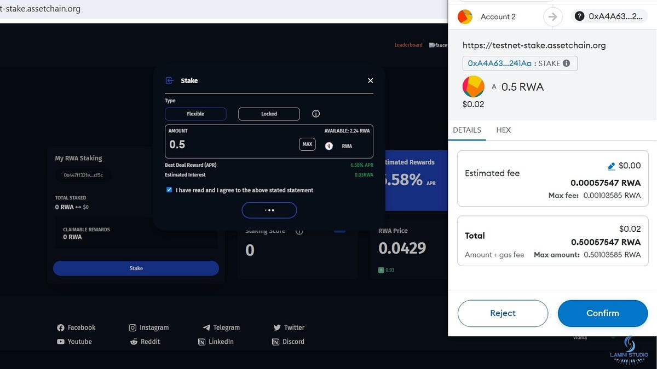Viewport: 657px width, 369px height.
Task: Open the Telegram footer link
Action: [221, 327]
